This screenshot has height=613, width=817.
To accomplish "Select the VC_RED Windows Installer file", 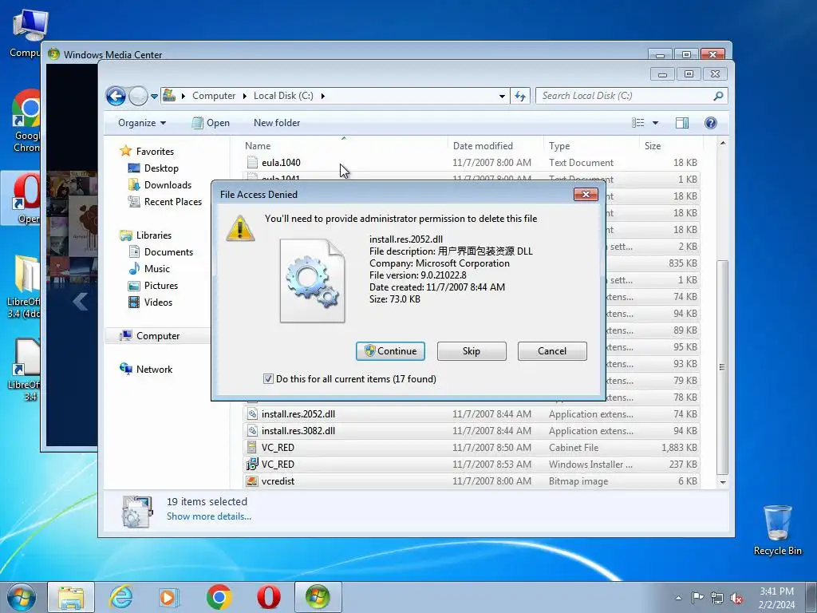I will pyautogui.click(x=472, y=464).
